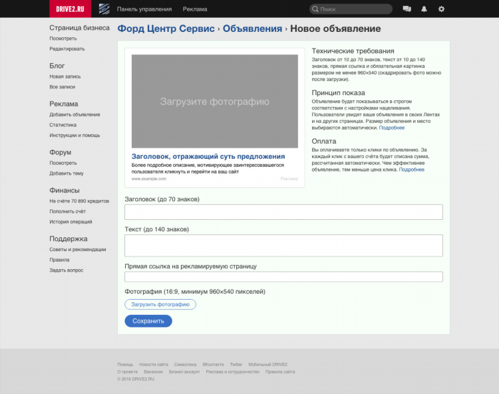Focus the Текст (до 140 знаков) textarea
499x394 pixels.
[x=283, y=246]
